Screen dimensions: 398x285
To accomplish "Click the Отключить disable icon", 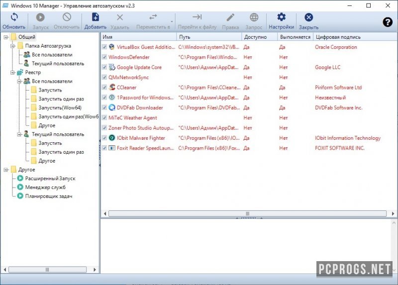I will click(67, 17).
